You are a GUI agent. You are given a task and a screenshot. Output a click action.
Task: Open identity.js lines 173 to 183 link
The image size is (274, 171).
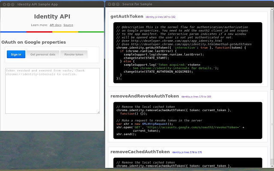coord(196,97)
